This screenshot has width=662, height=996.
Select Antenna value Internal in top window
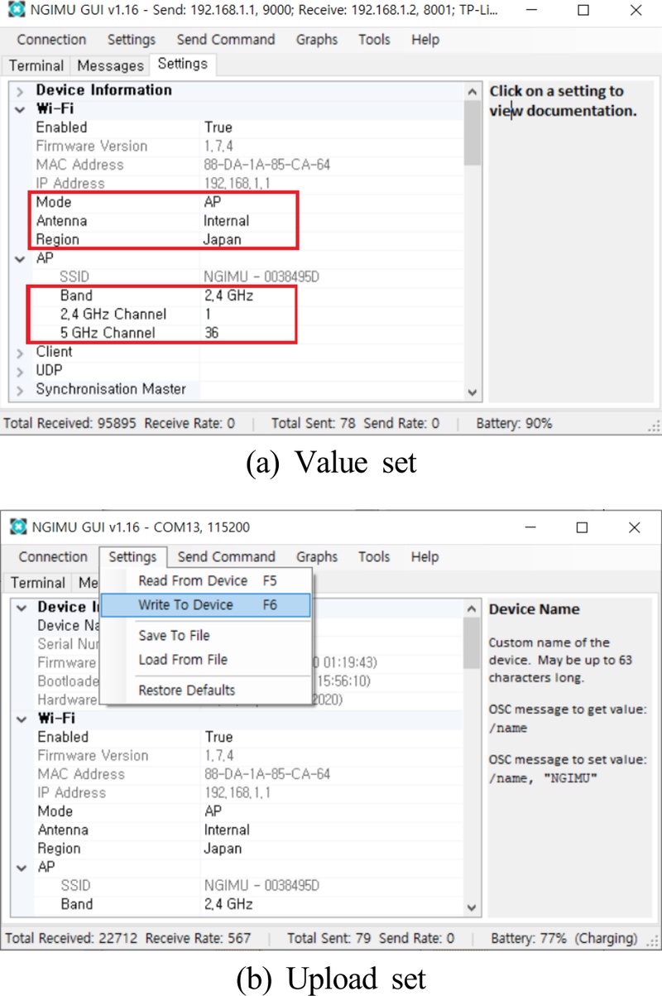(x=226, y=221)
